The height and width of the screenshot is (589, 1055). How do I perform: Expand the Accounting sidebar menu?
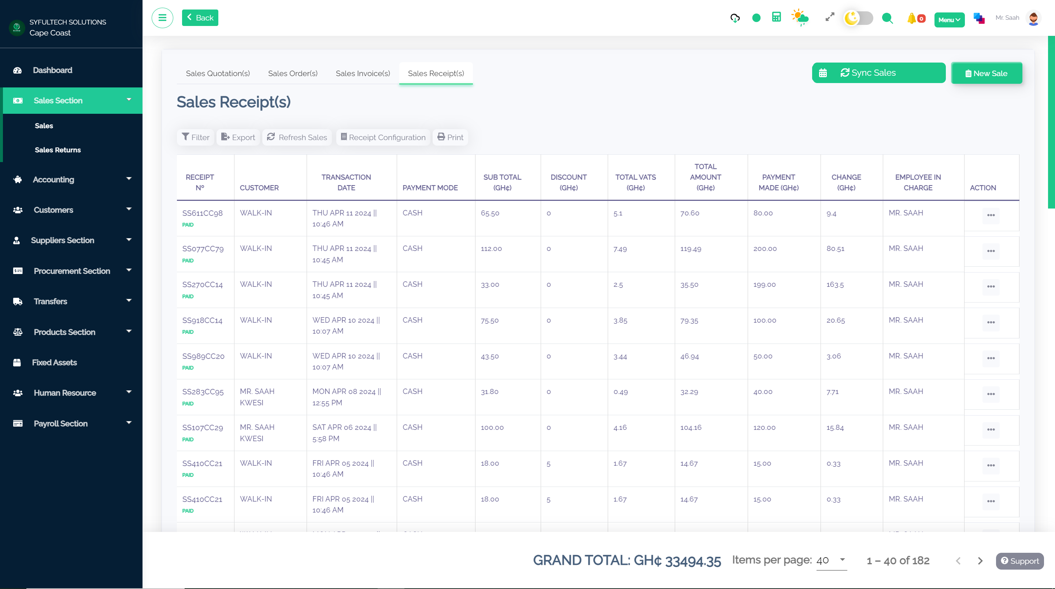point(71,180)
